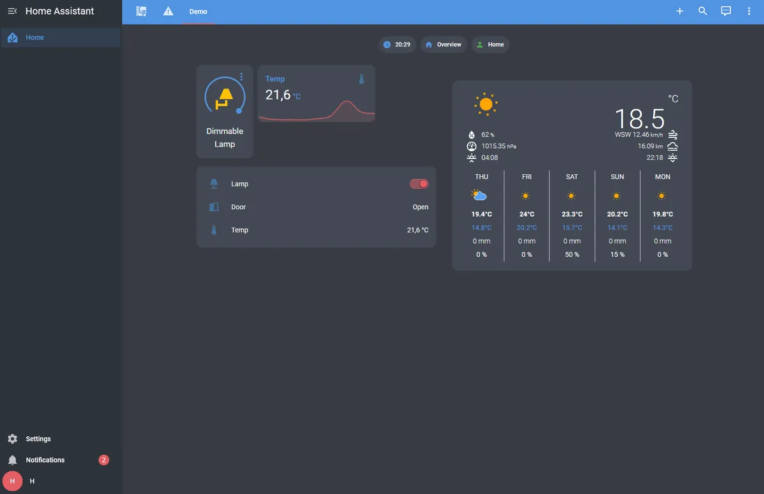Image resolution: width=764 pixels, height=494 pixels.
Task: Click the Home Assistant sidebar title
Action: (x=60, y=11)
